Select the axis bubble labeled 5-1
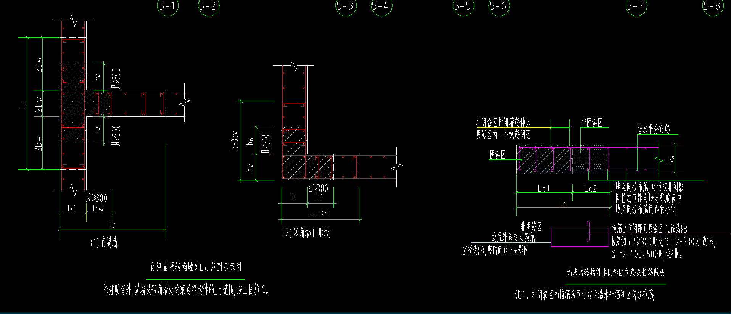 pos(168,6)
